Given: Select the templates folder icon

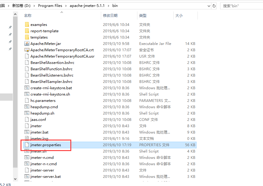Looking at the screenshot, I should (27, 37).
